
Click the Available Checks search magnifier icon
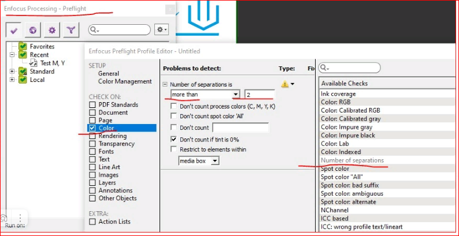pyautogui.click(x=324, y=68)
